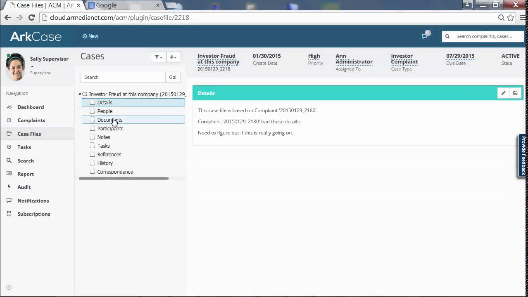Click the ArkCase logo
Image resolution: width=528 pixels, height=297 pixels.
coord(36,36)
